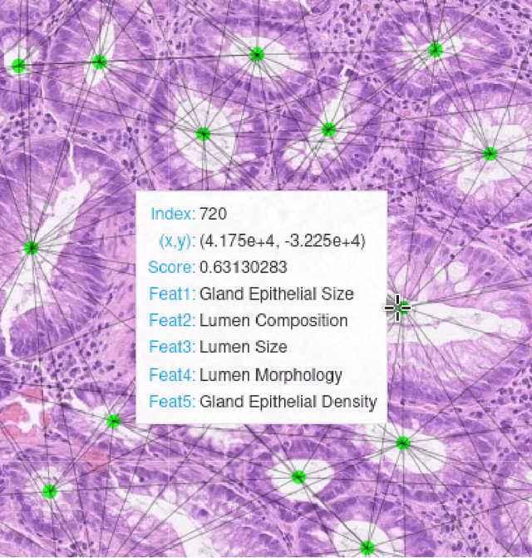Screen dimensions: 532x558
Task: Pick the green node in the elongated lumen left of the tooltip
Action: [32, 247]
